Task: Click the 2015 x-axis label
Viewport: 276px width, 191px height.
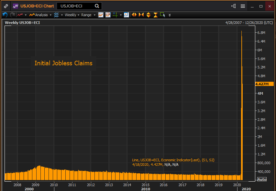Action: point(145,185)
